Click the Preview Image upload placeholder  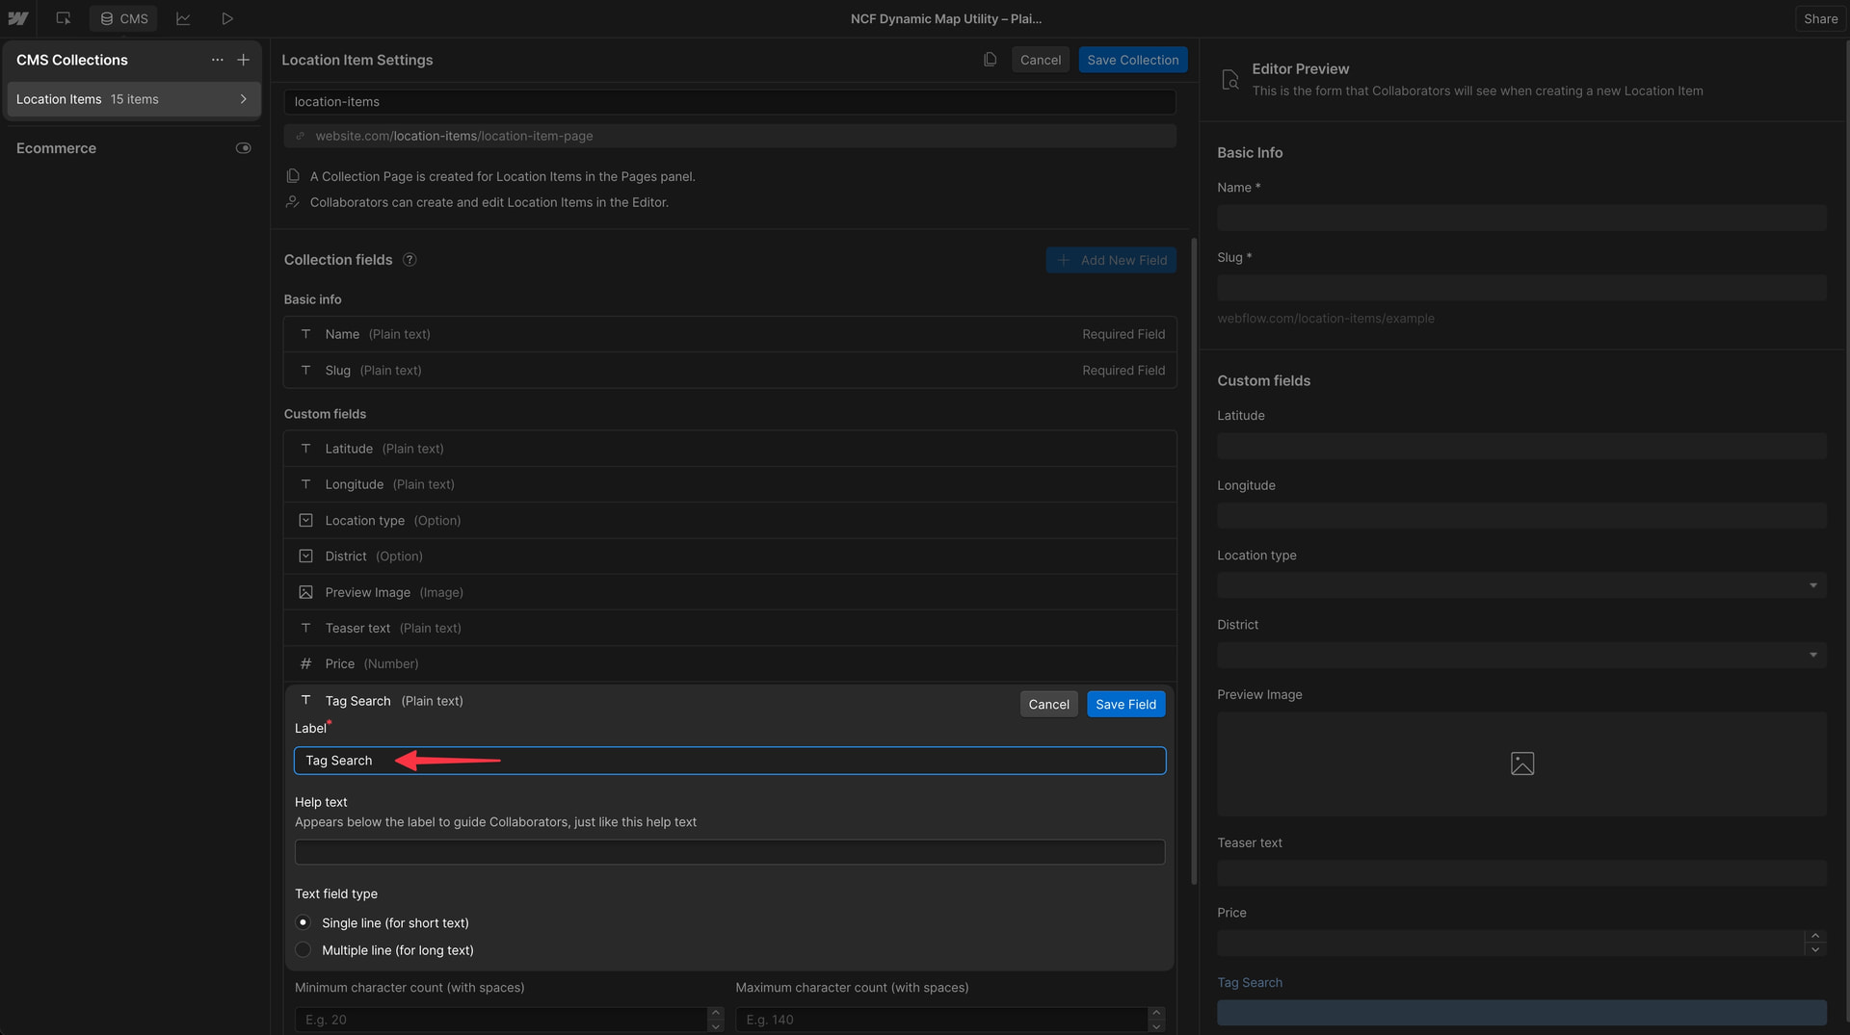click(x=1521, y=763)
